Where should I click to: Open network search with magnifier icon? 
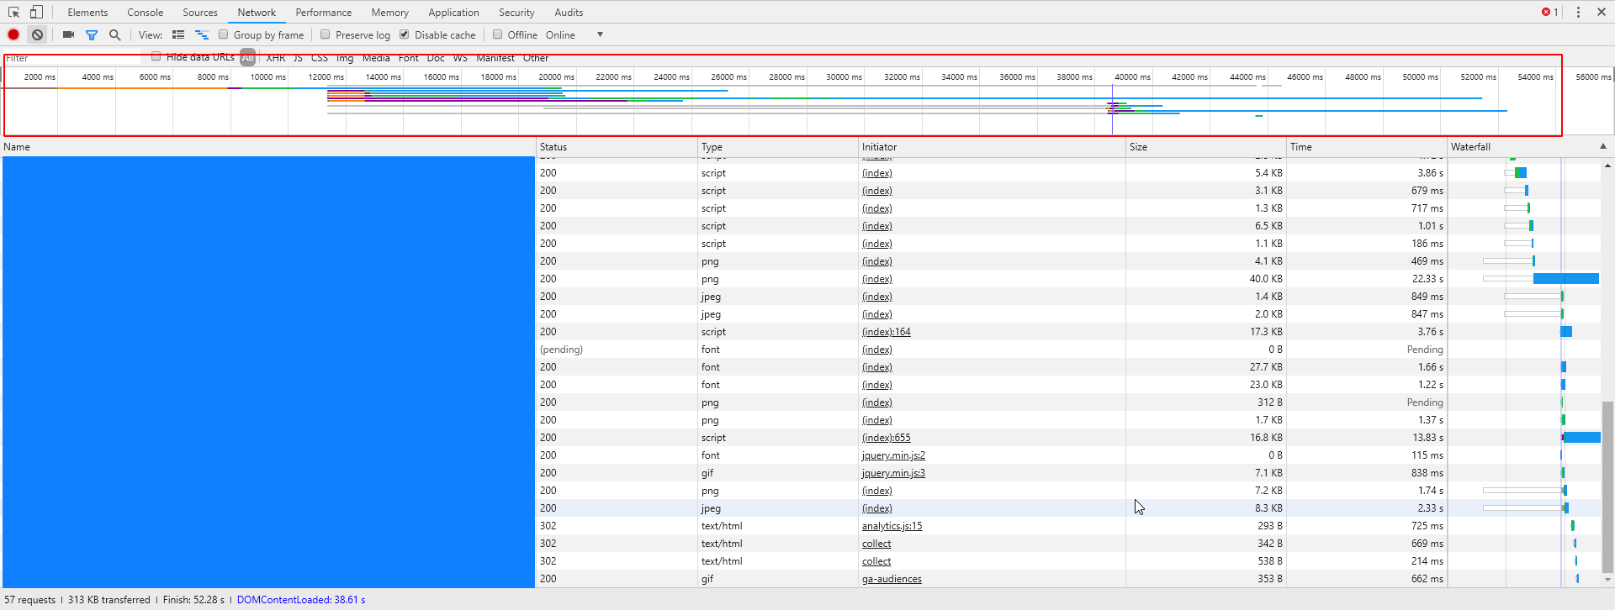(x=115, y=34)
